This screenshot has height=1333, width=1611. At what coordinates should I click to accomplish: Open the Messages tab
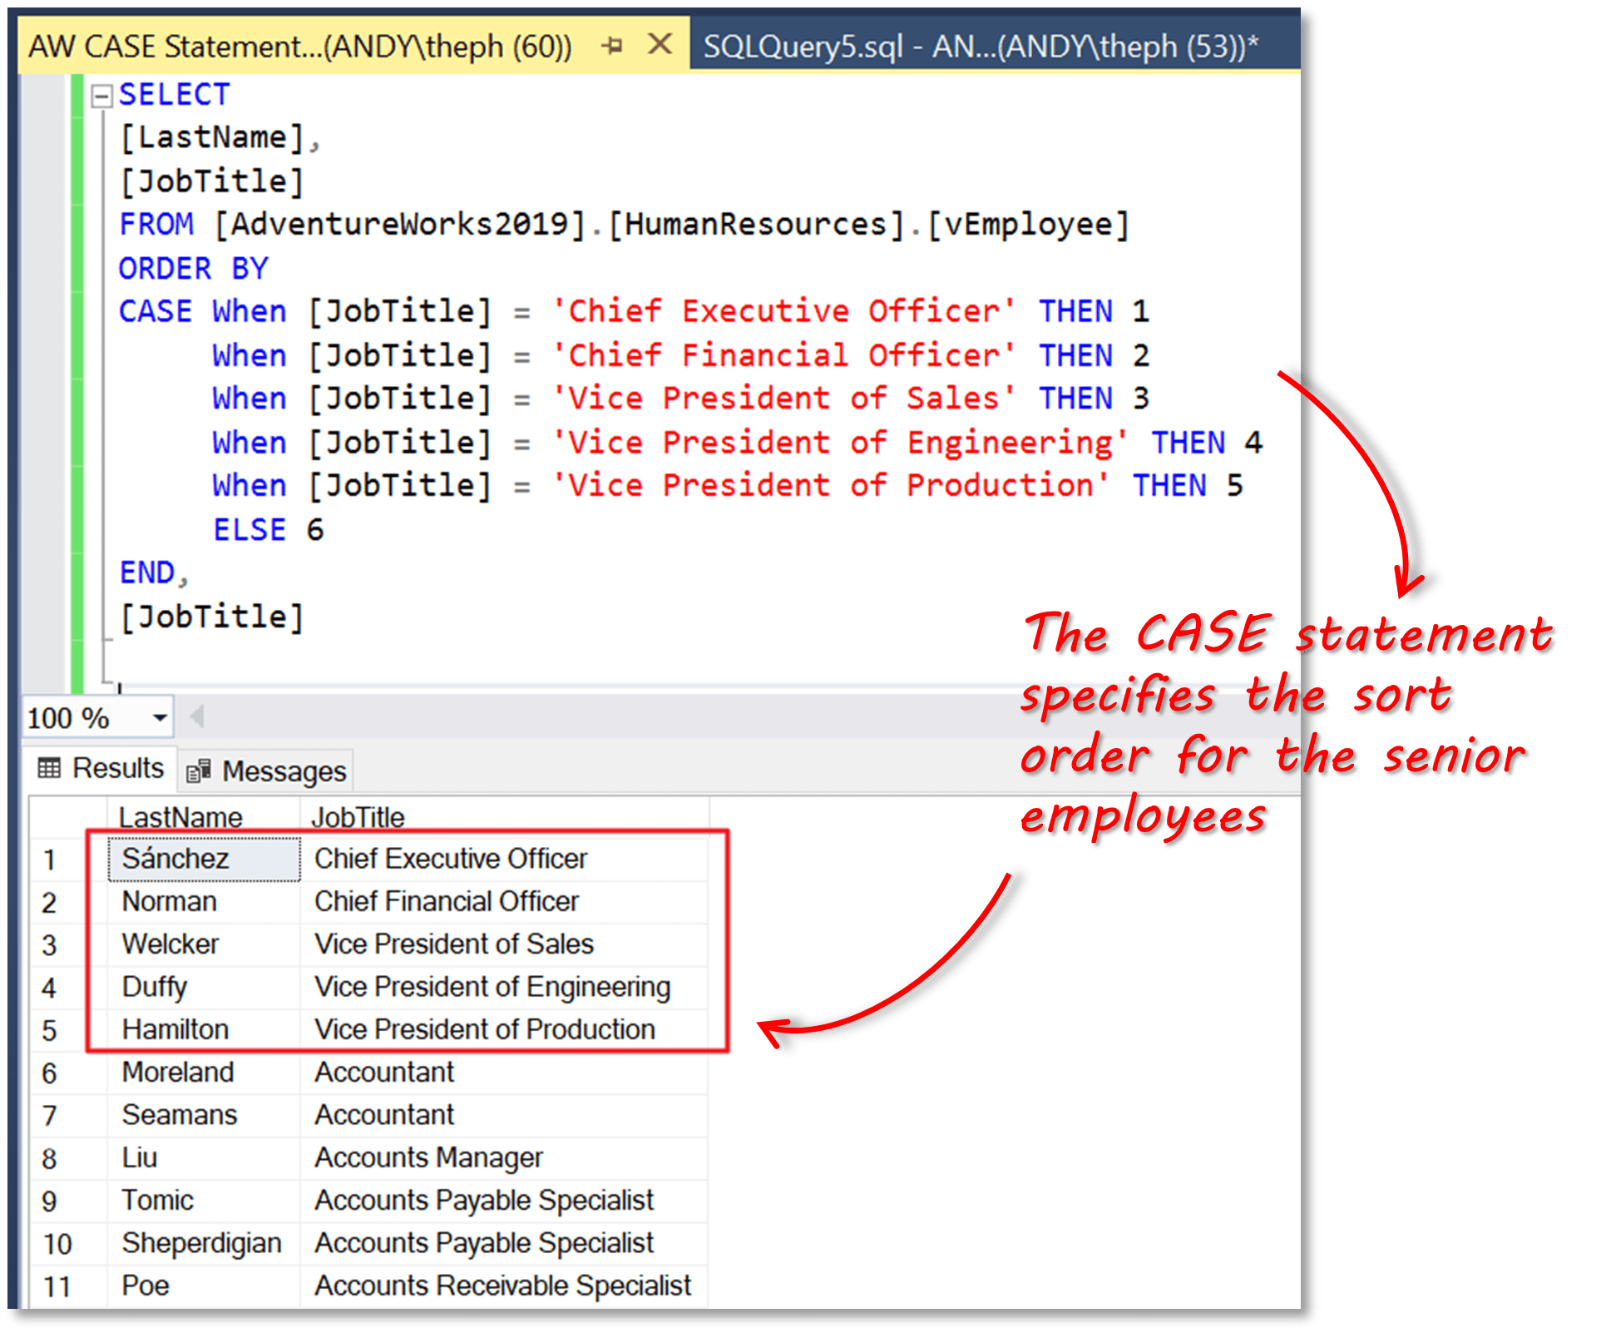point(266,771)
